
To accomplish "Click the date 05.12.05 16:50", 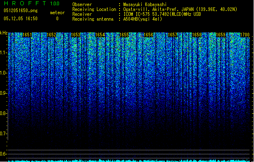I will (x=21, y=19).
